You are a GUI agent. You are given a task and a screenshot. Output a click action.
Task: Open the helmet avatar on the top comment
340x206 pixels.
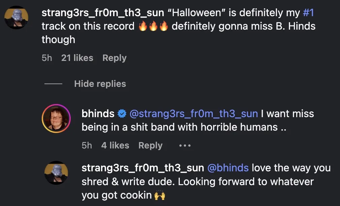click(x=16, y=18)
